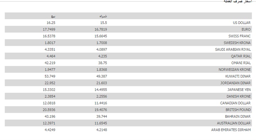256x140 pixels.
Task: Click SWEDISH KRONA buying rate 1.7008
Action: (x=102, y=43)
